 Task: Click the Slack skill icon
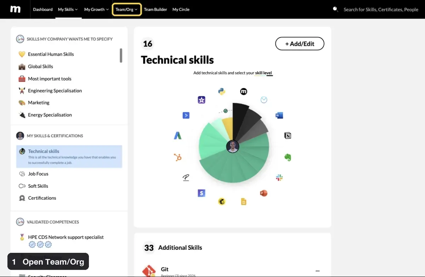point(279,177)
